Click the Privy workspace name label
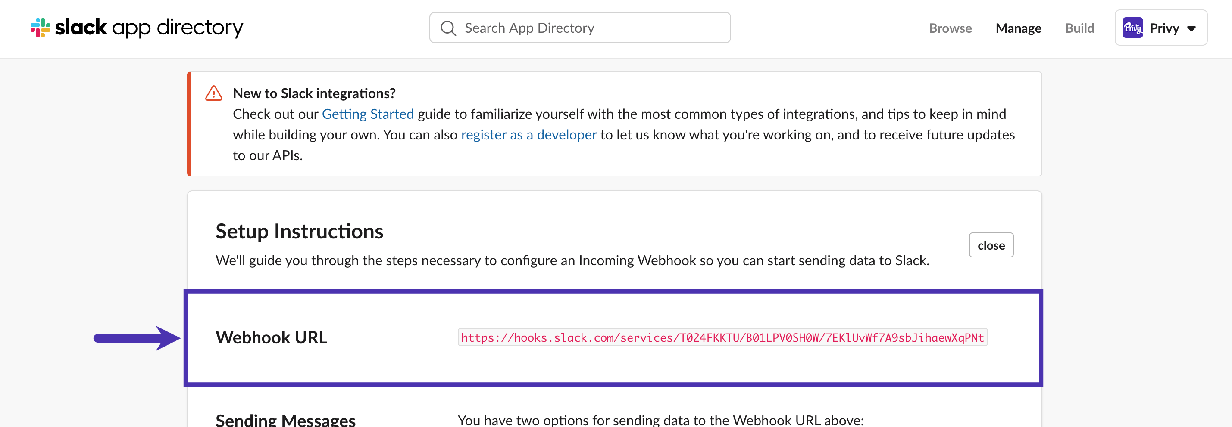 pyautogui.click(x=1164, y=28)
